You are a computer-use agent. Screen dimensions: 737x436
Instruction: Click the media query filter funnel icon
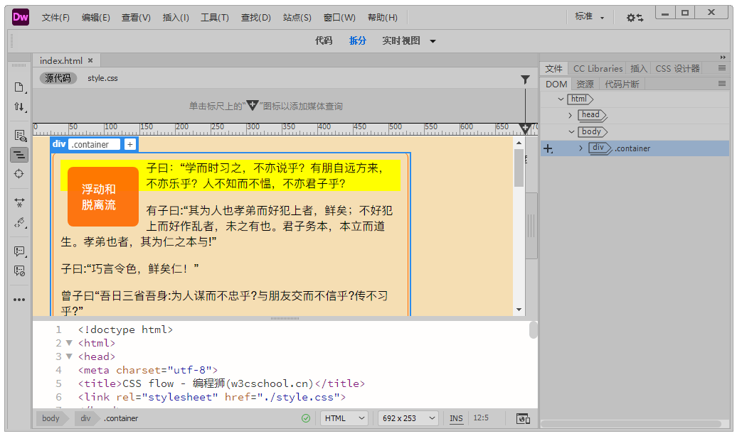pos(525,80)
